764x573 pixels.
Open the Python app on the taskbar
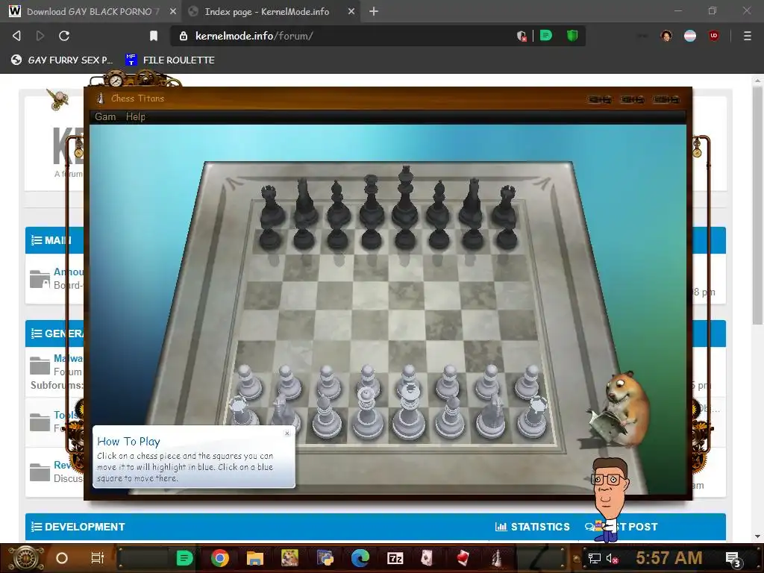325,558
